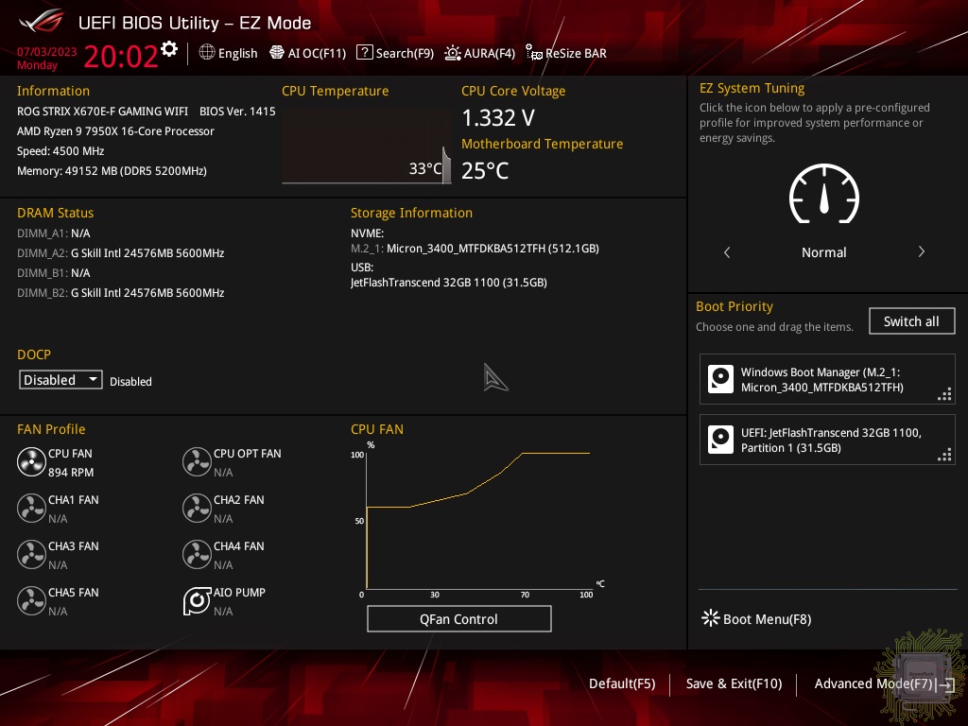Open Boot Menu(F8)
This screenshot has height=726, width=968.
756,619
